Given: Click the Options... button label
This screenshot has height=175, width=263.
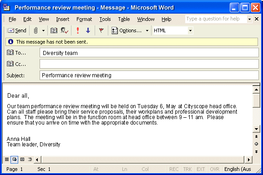Looking at the screenshot, I should point(130,30).
